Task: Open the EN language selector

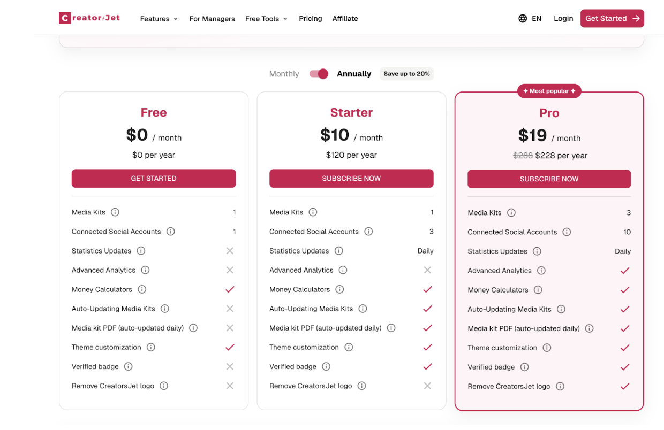Action: [537, 18]
